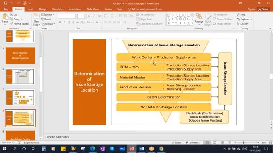
Task: Open the Shape Effects options
Action: tap(223, 24)
